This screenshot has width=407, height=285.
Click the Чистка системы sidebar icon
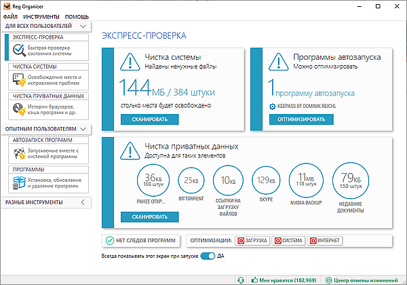tap(20, 81)
